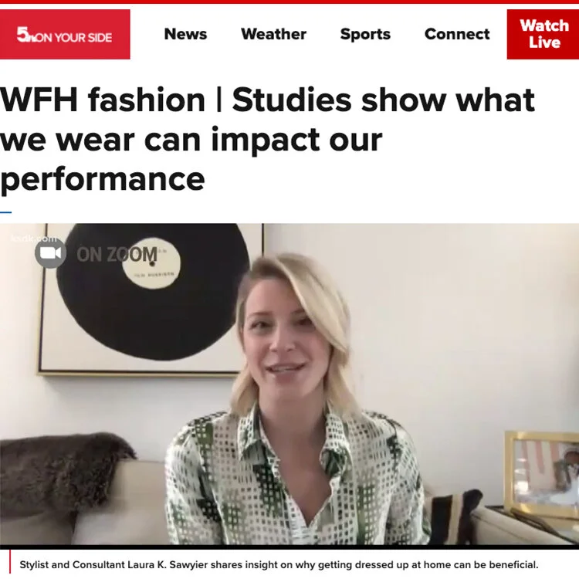This screenshot has width=579, height=579.
Task: Click the red strip at the page top
Action: click(x=289, y=2)
